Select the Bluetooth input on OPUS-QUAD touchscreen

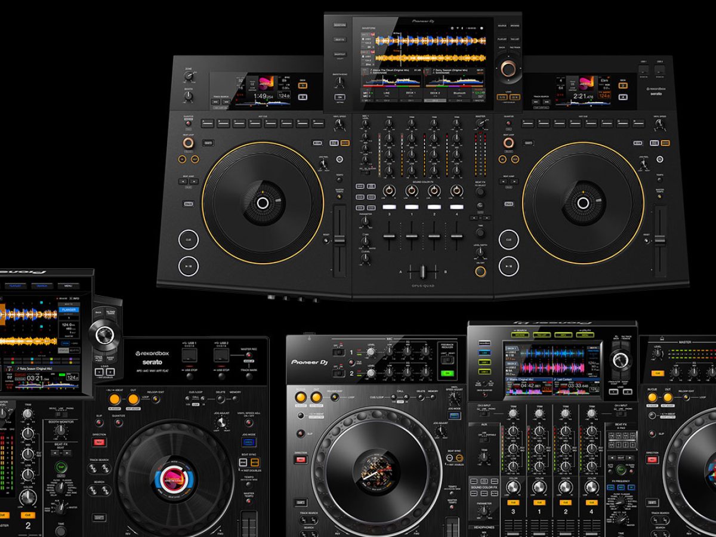[x=461, y=93]
